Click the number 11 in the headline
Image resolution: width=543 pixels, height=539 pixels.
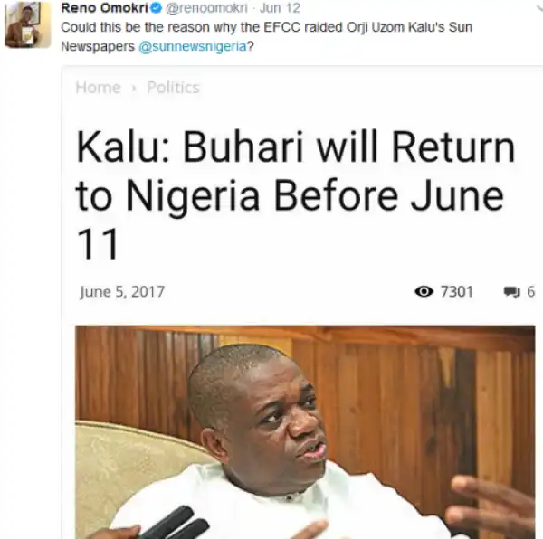98,243
